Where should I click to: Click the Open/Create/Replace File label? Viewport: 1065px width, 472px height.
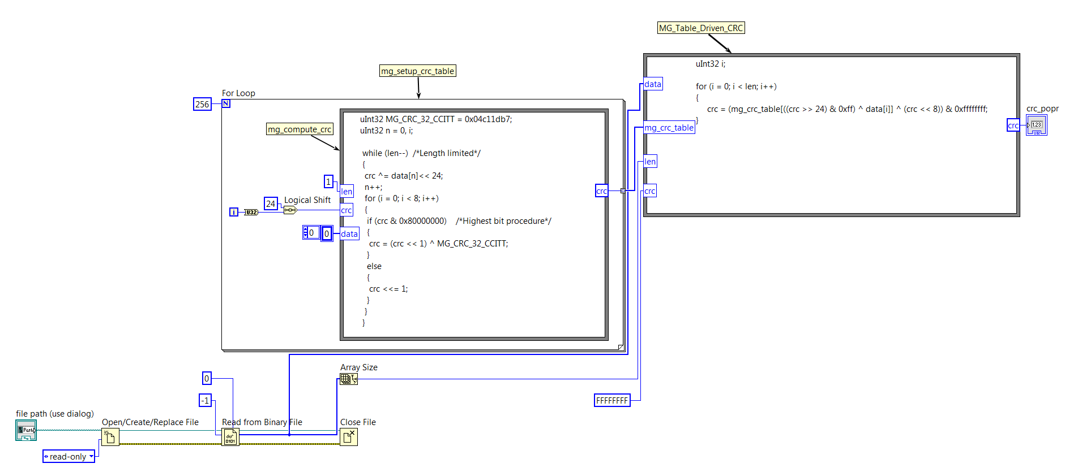(150, 422)
